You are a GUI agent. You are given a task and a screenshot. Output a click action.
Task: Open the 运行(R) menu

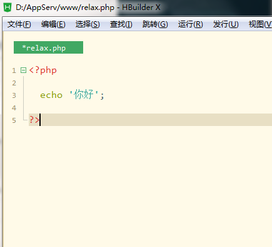(190, 24)
